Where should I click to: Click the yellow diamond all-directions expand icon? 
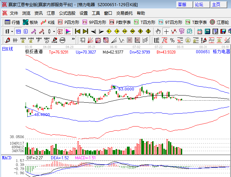[148, 31]
